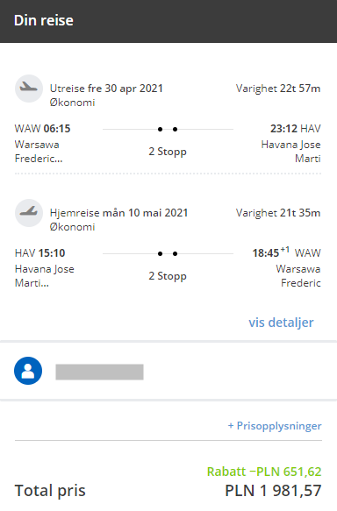Click the WAW 06:15 departure time

click(x=42, y=128)
